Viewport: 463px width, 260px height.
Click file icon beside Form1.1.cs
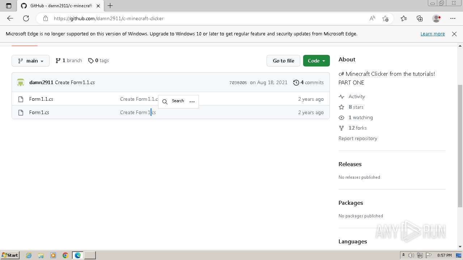coord(20,99)
